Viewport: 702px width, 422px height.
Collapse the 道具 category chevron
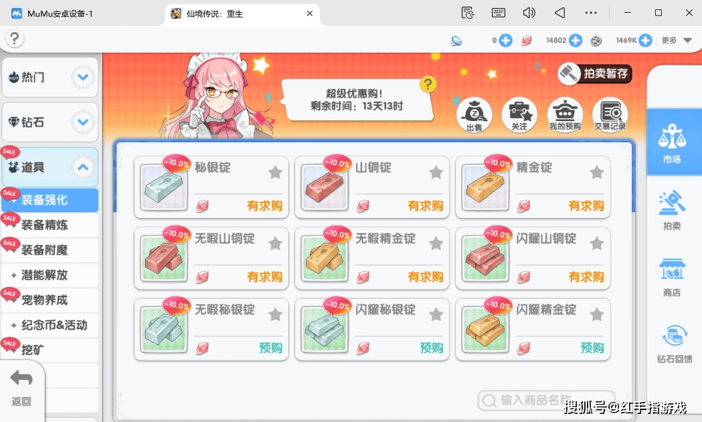83,167
